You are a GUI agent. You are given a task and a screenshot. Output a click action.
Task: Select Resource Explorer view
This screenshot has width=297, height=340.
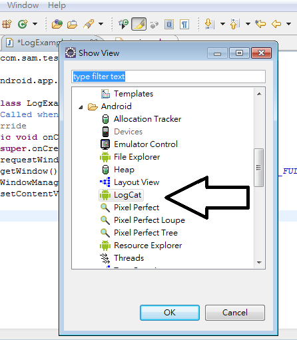(148, 246)
